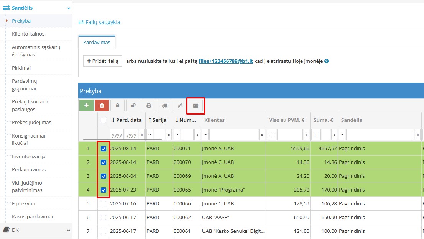424x239 pixels.
Task: Click the files+123456789@b1.lt email link
Action: click(226, 61)
